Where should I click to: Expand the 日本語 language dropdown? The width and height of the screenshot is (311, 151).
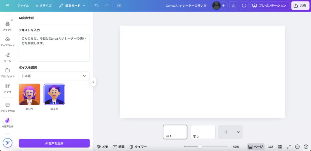[x=54, y=76]
